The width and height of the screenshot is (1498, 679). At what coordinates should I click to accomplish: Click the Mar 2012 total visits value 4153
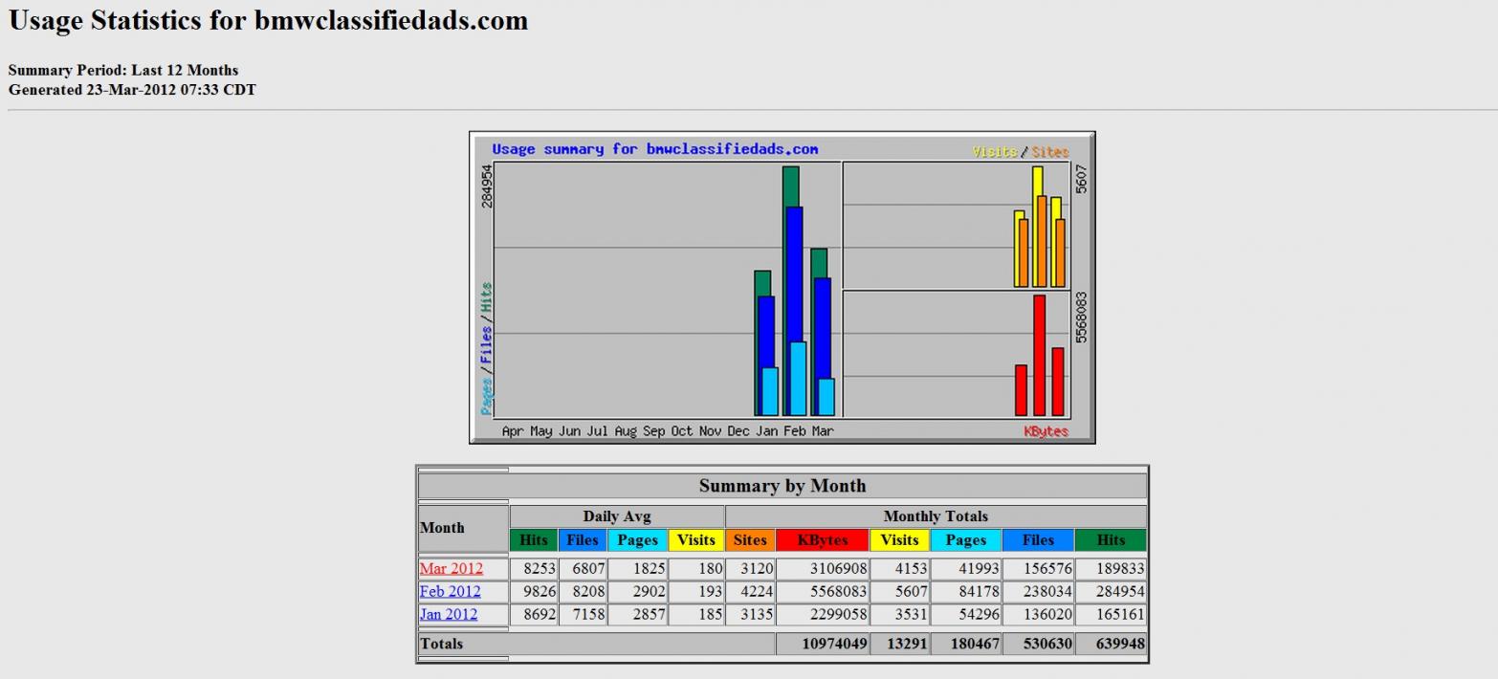[x=911, y=568]
